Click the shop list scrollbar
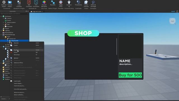Viewport: 179px width, 101px height. click(x=117, y=47)
